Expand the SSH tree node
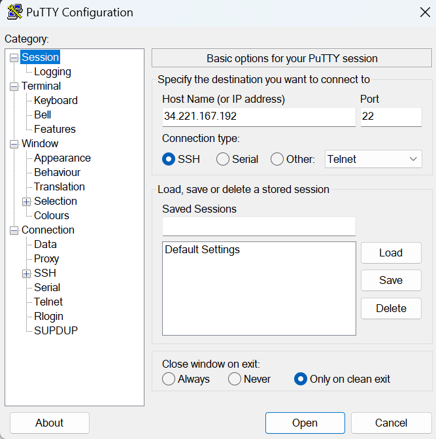 pyautogui.click(x=27, y=273)
